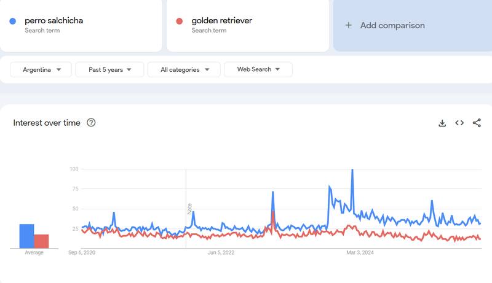Open the All categories dropdown
The width and height of the screenshot is (492, 283).
coord(184,69)
